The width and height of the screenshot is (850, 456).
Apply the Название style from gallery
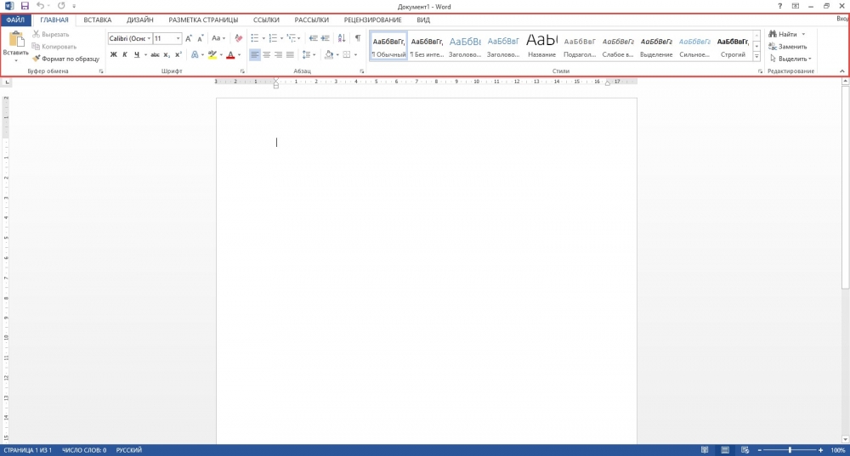541,45
